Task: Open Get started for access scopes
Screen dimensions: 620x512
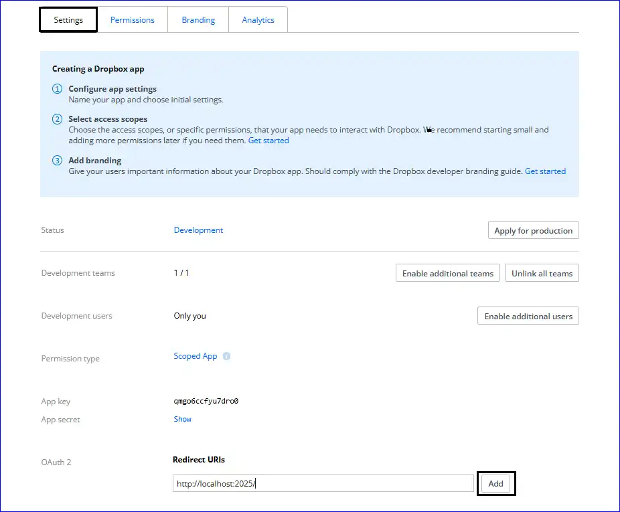Action: point(268,140)
